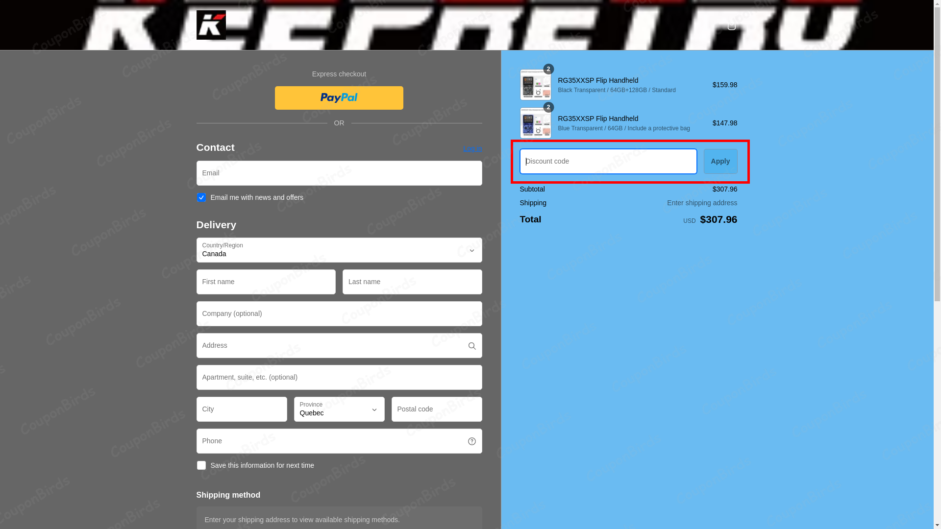941x529 pixels.
Task: Focus the Discount code field
Action: coord(608,162)
